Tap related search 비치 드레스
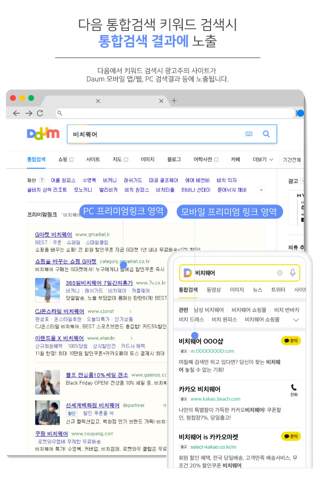 [191, 319]
